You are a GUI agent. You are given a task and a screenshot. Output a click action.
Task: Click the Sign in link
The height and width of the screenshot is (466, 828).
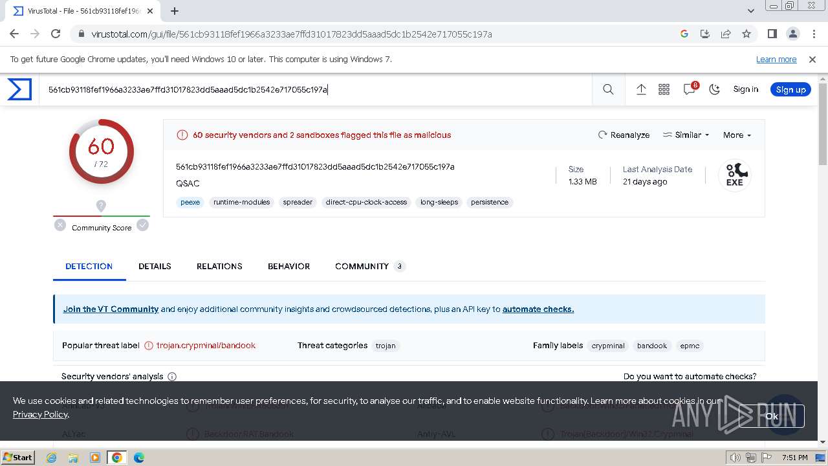pyautogui.click(x=745, y=89)
